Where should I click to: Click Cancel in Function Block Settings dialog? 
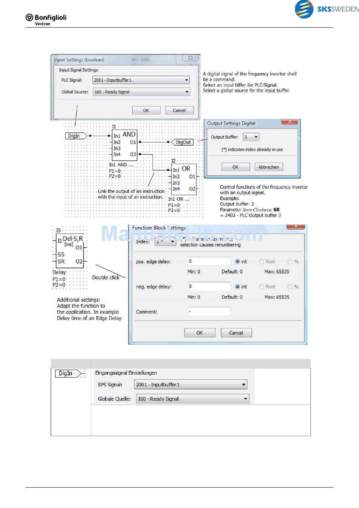[236, 333]
